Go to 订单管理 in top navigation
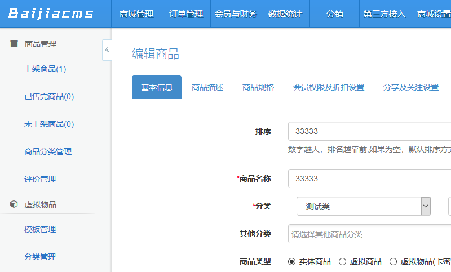Image resolution: width=451 pixels, height=272 pixels. coord(186,14)
